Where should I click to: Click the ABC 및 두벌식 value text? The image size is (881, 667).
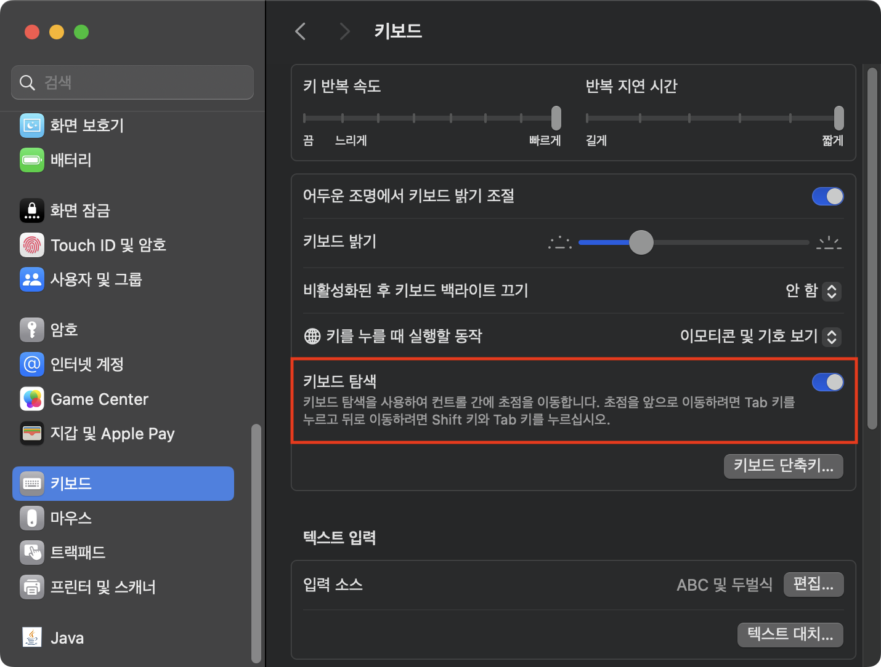click(725, 585)
